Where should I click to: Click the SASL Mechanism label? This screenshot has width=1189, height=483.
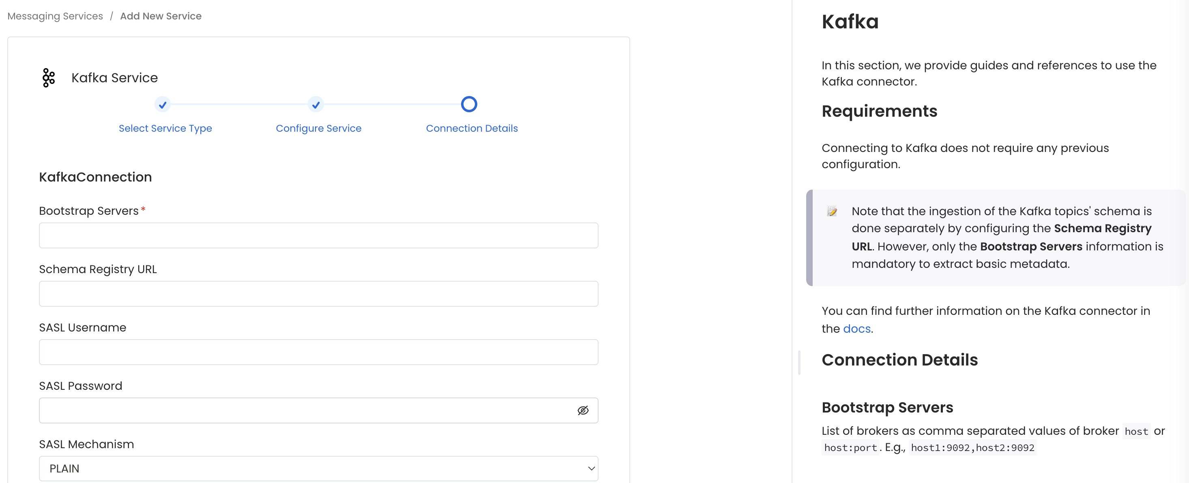86,444
